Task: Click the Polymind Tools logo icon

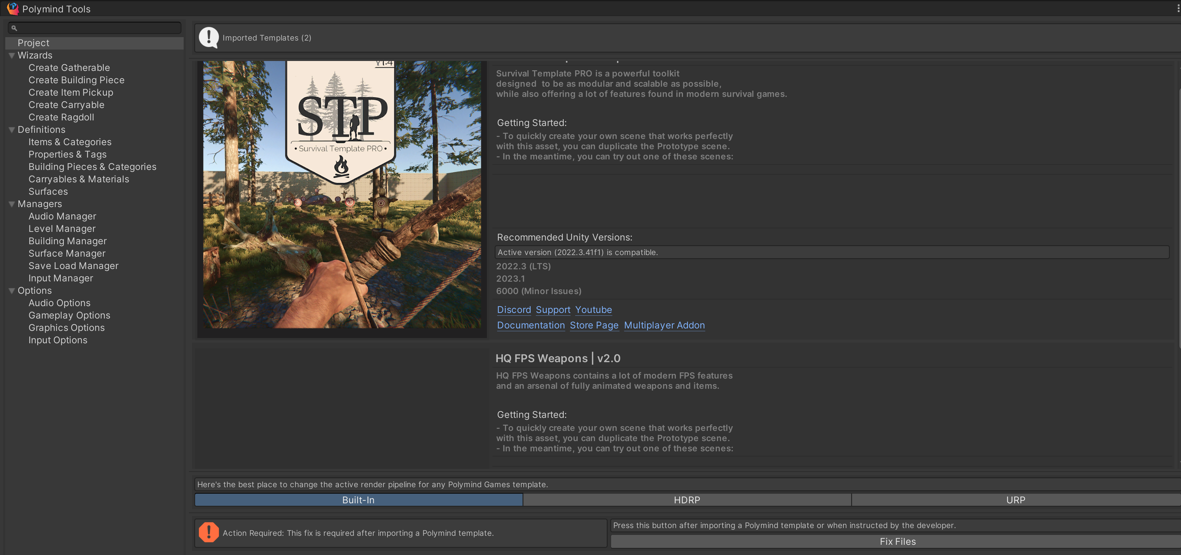Action: pos(13,9)
